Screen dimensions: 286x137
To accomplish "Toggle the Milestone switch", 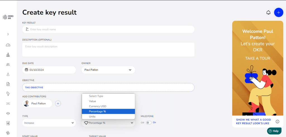I will pos(149,122).
